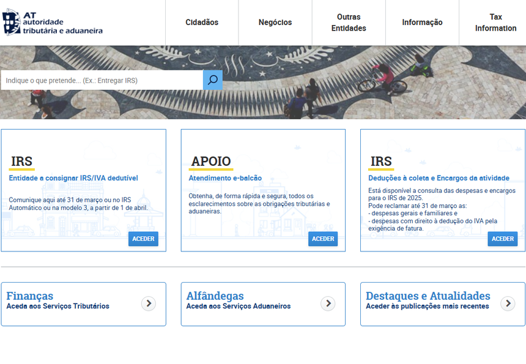Viewport: 526px width, 364px height.
Task: Open the Outras Entidades menu
Action: (x=349, y=22)
